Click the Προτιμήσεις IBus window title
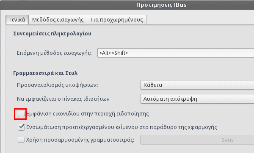The height and width of the screenshot is (153, 254). pos(161,5)
